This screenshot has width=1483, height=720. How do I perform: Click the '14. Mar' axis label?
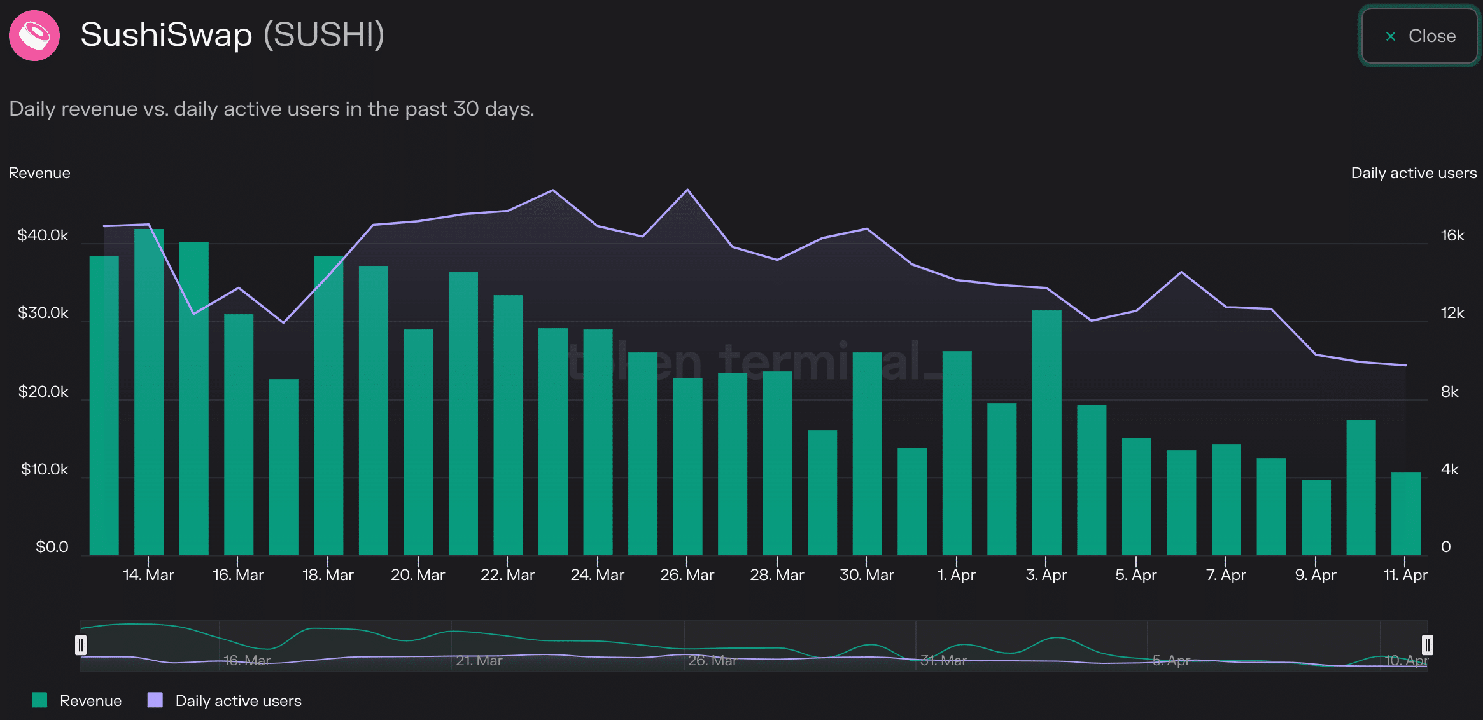(148, 575)
